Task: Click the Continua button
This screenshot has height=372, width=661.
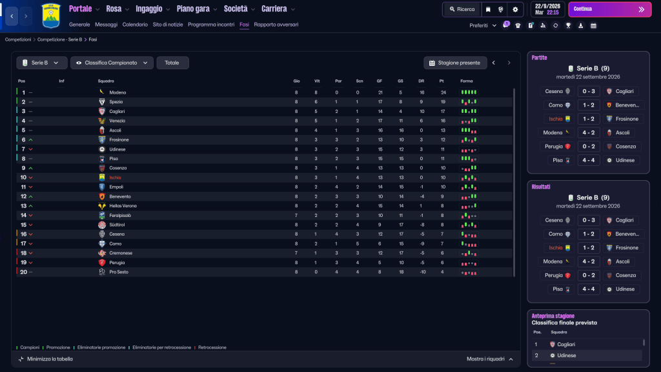Action: [x=609, y=9]
